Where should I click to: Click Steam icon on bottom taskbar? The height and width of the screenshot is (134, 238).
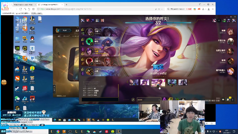pyautogui.click(x=101, y=131)
